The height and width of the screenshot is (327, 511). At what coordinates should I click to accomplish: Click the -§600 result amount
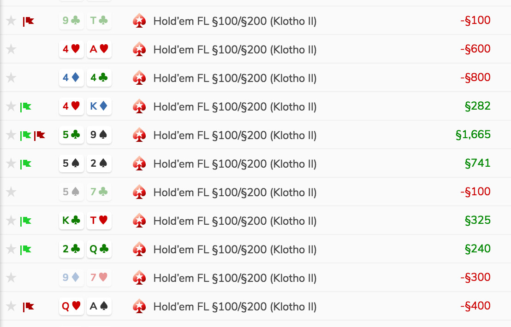475,49
